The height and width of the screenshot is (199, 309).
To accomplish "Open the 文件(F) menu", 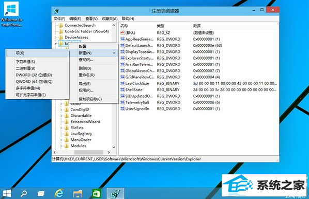I will [59, 19].
